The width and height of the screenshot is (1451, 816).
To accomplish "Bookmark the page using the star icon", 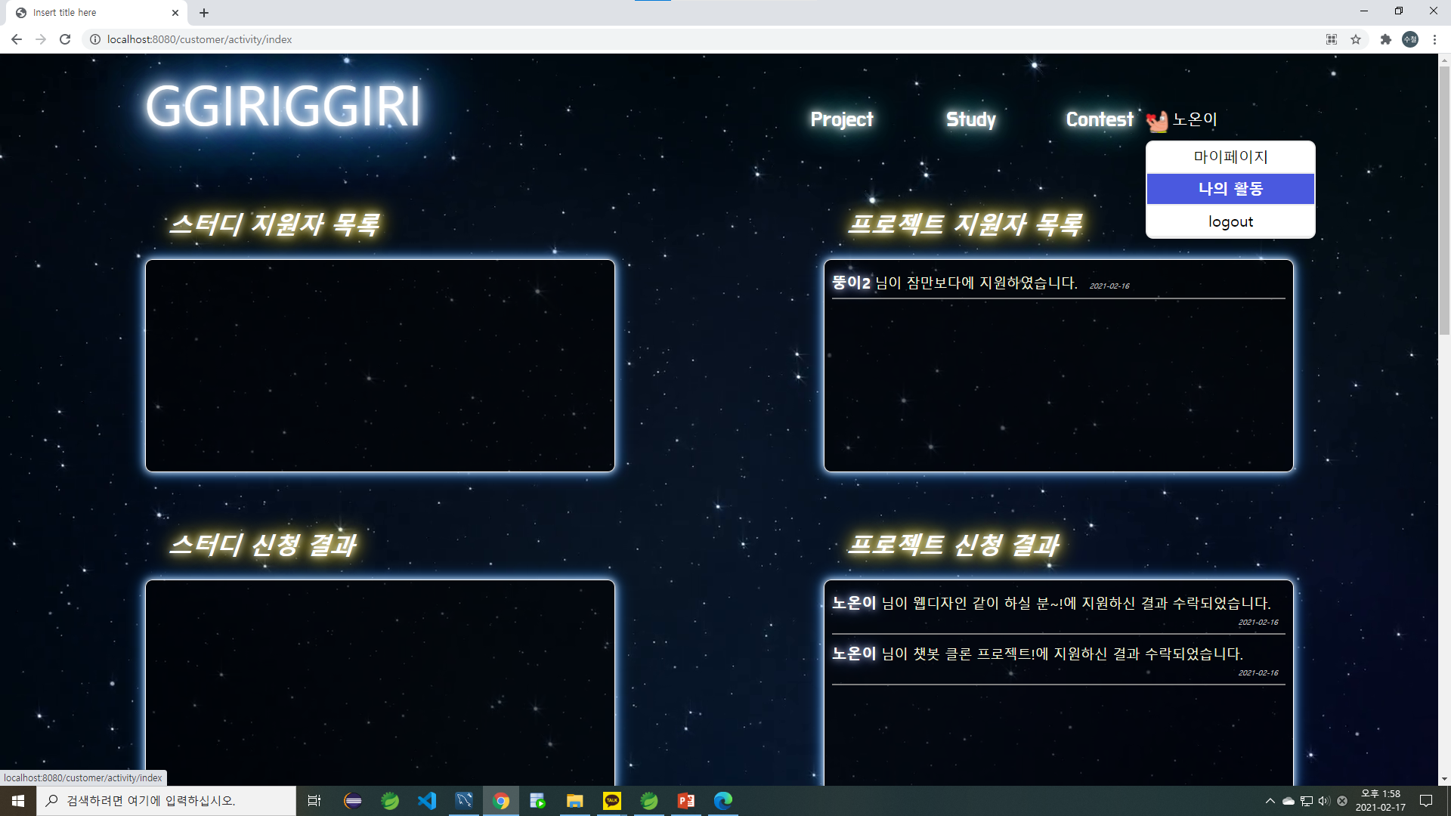I will 1355,39.
